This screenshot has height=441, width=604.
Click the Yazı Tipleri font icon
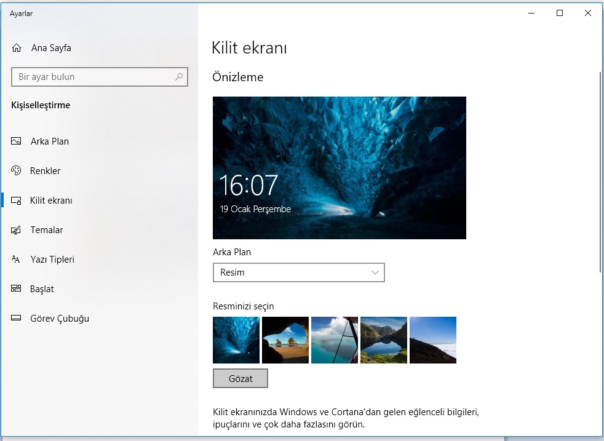(x=16, y=259)
